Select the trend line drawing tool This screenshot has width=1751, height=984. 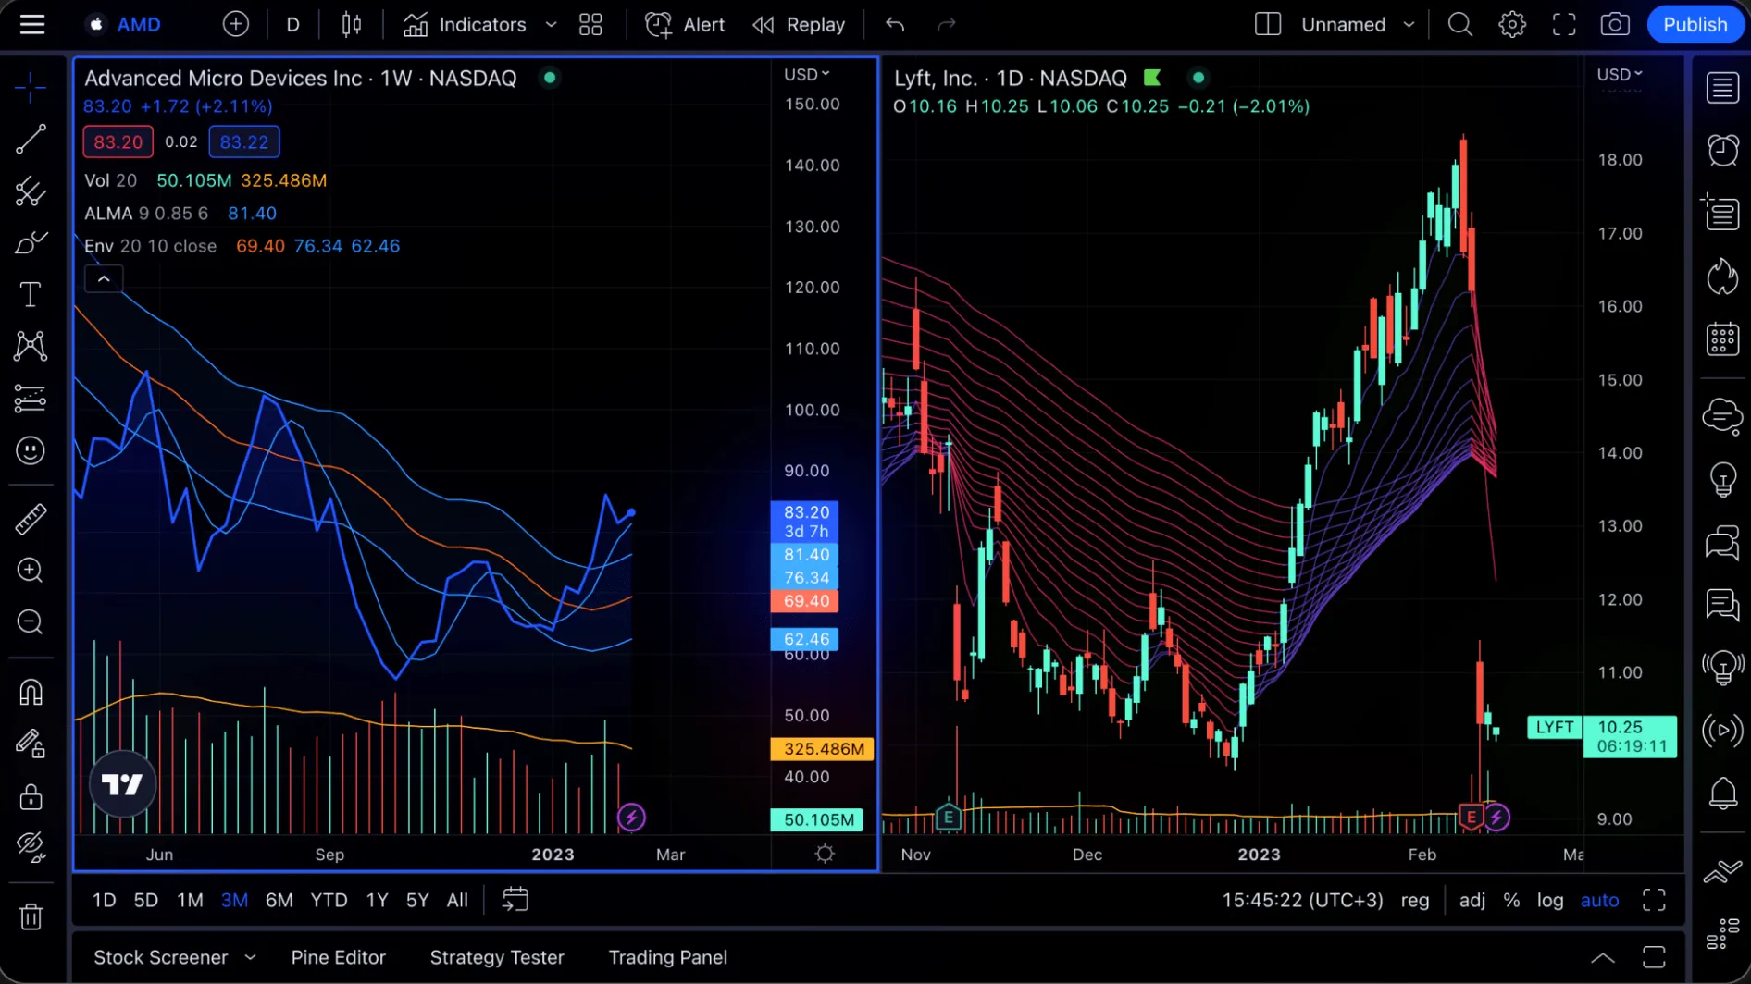(31, 140)
